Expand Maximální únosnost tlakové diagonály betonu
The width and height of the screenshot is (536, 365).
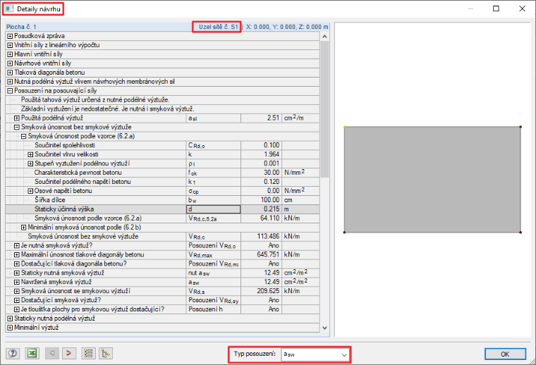17,254
